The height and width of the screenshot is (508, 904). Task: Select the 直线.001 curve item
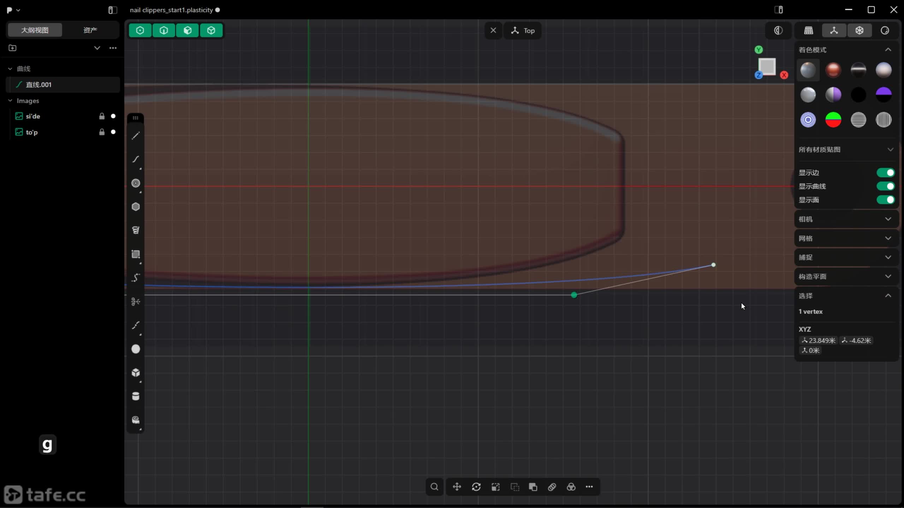[39, 85]
